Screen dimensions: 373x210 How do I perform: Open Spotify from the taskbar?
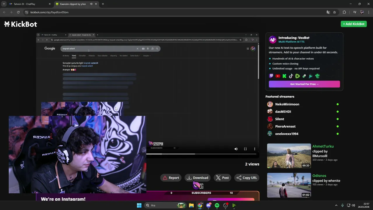[x=217, y=205]
